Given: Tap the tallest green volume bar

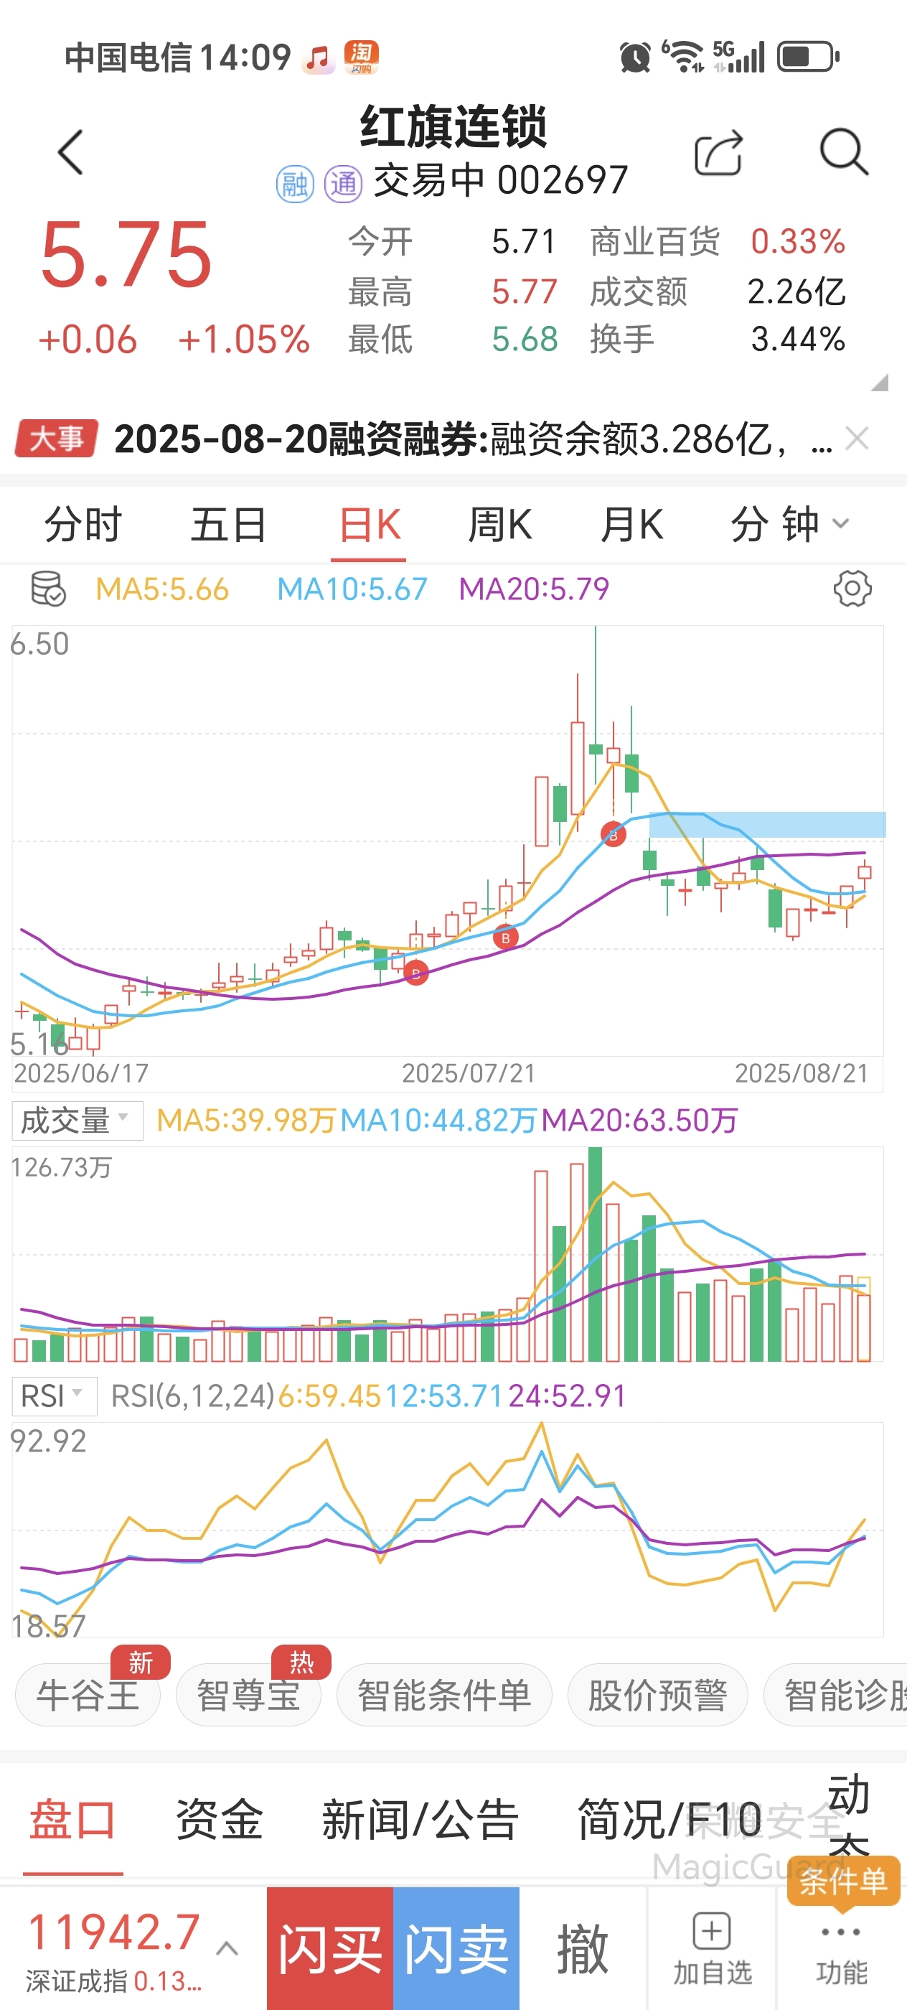Looking at the screenshot, I should pyautogui.click(x=595, y=1254).
